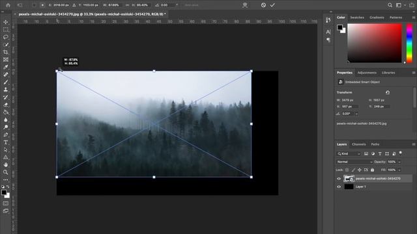Switch to the Adjustments tab
The width and height of the screenshot is (417, 234).
point(367,73)
